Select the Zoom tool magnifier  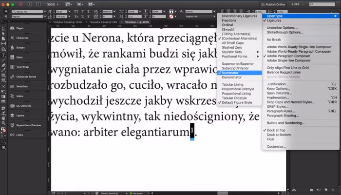pos(3,123)
